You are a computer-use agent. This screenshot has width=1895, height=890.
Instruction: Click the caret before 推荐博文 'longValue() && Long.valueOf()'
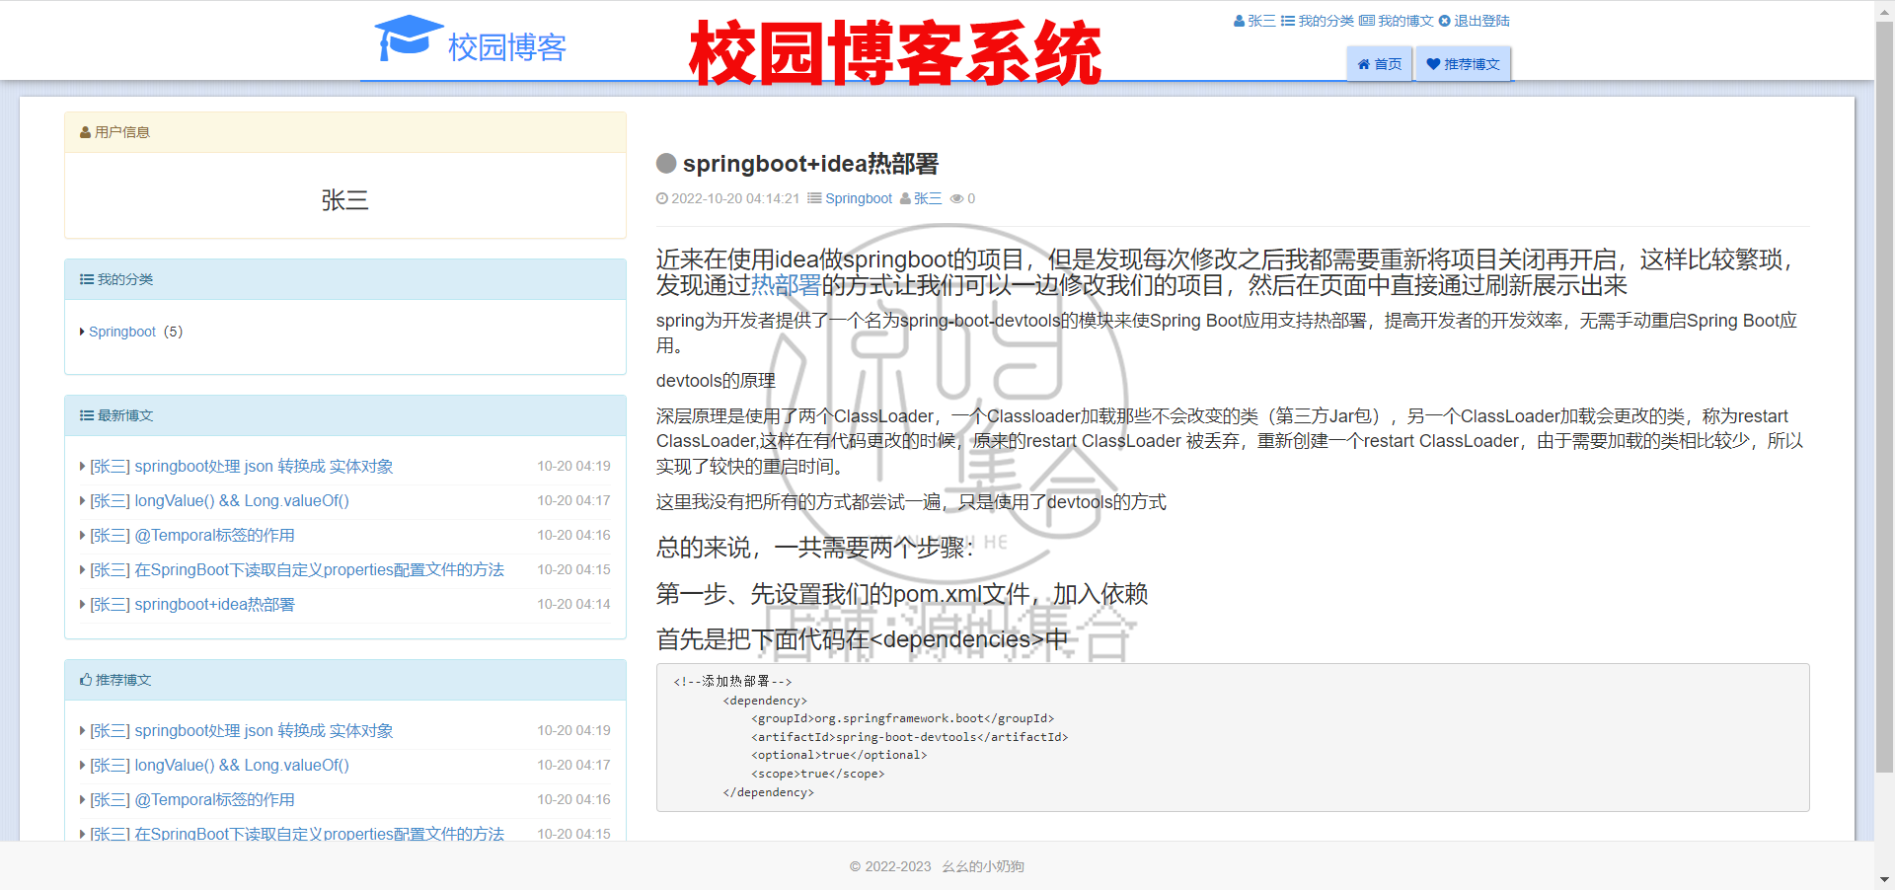(x=82, y=765)
